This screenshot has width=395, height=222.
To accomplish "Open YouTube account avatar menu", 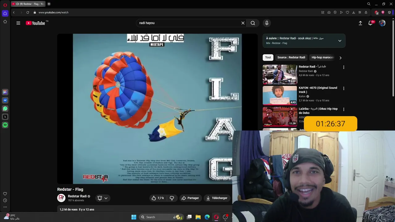I will pyautogui.click(x=382, y=23).
